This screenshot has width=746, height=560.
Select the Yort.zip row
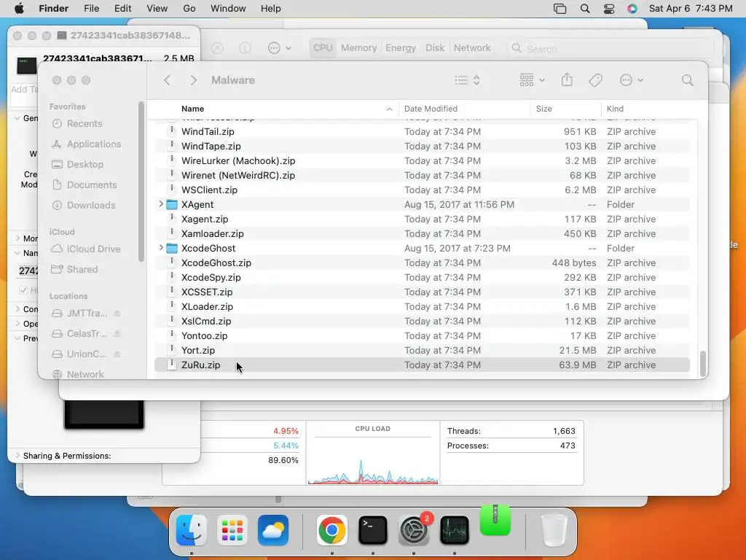422,351
